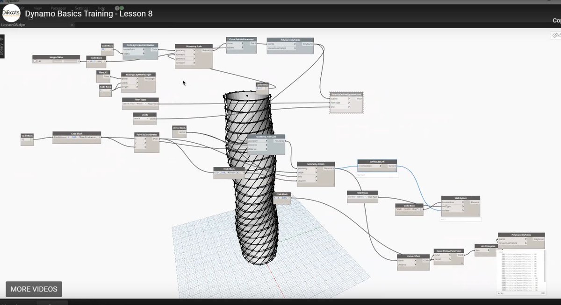Select the top PolyCurve.ByPoints node header
The width and height of the screenshot is (561, 305).
tap(290, 40)
